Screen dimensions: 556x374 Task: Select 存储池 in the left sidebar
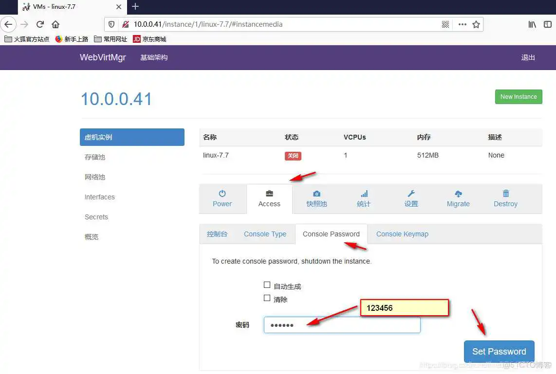(95, 157)
